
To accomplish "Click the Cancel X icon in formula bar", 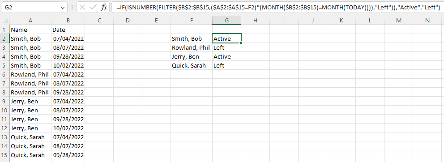I will click(82, 8).
